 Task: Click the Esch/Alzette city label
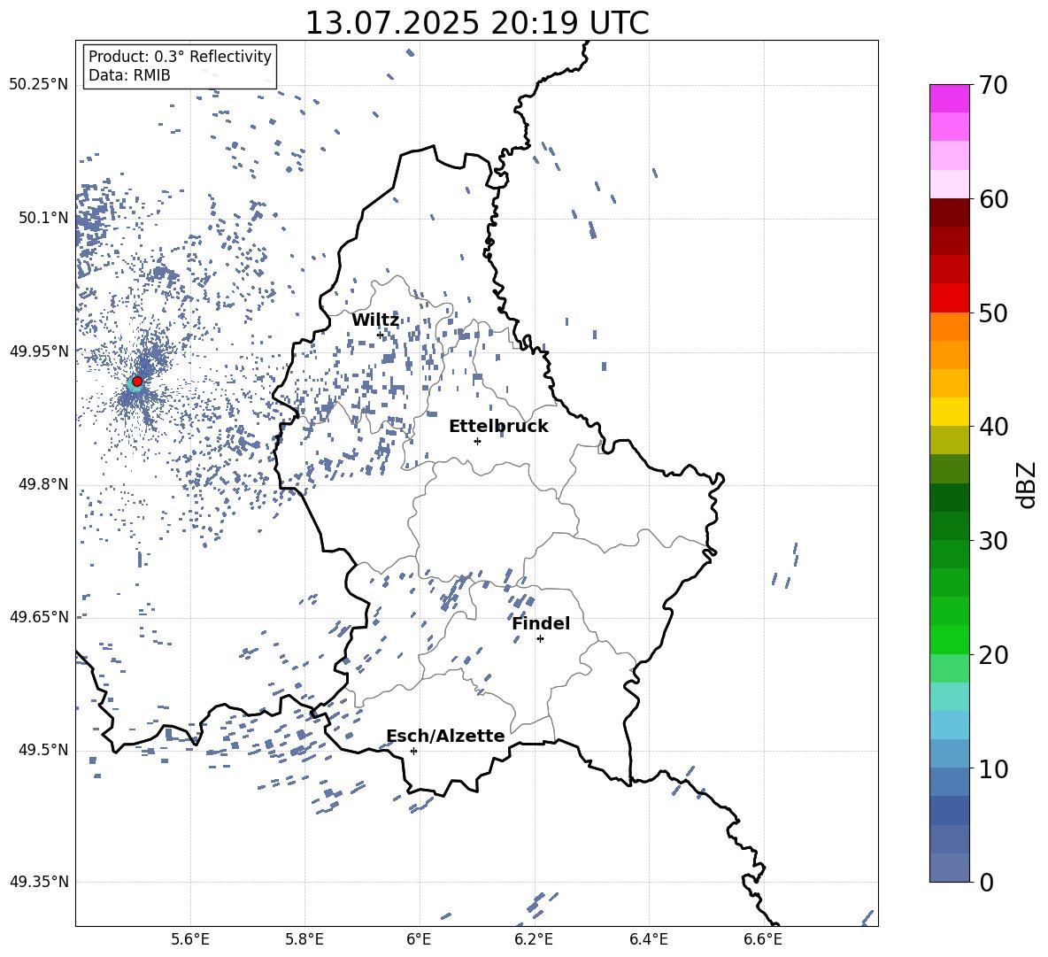click(x=446, y=736)
